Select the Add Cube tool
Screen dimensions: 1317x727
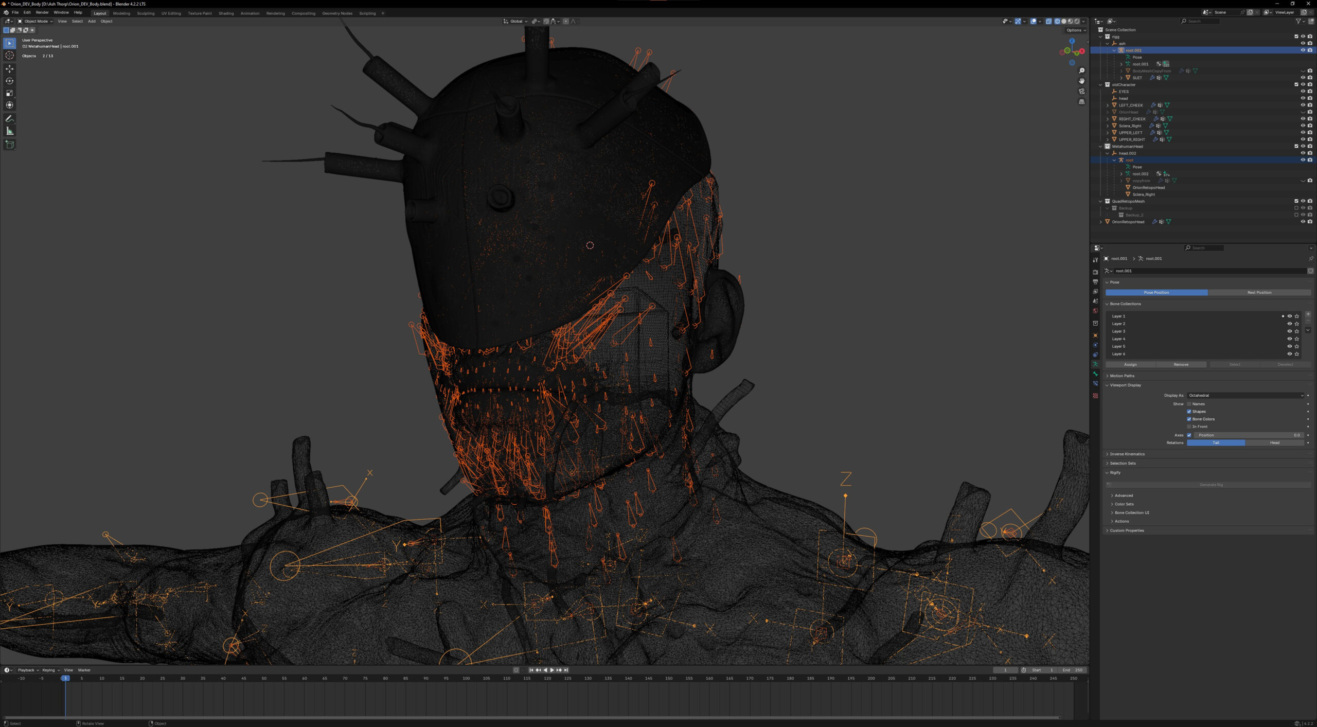pyautogui.click(x=9, y=145)
